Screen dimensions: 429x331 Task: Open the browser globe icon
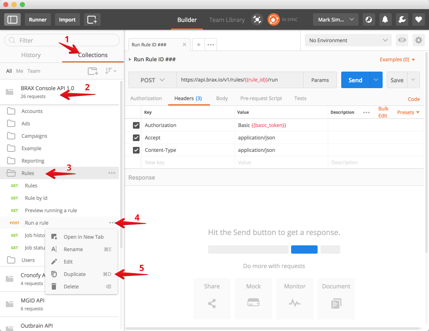coord(369,20)
